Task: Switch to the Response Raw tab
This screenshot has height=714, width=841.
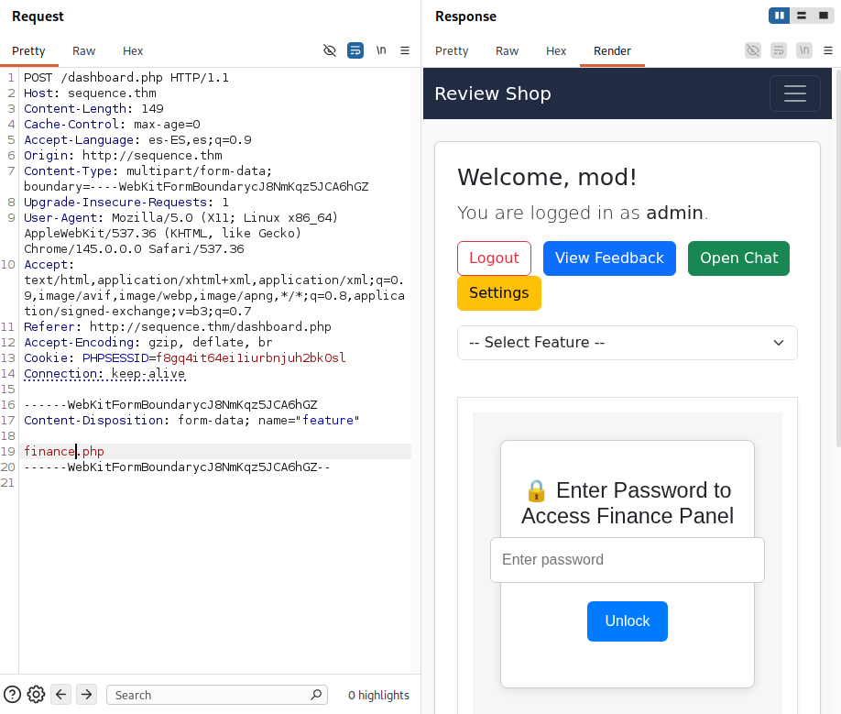Action: point(507,51)
